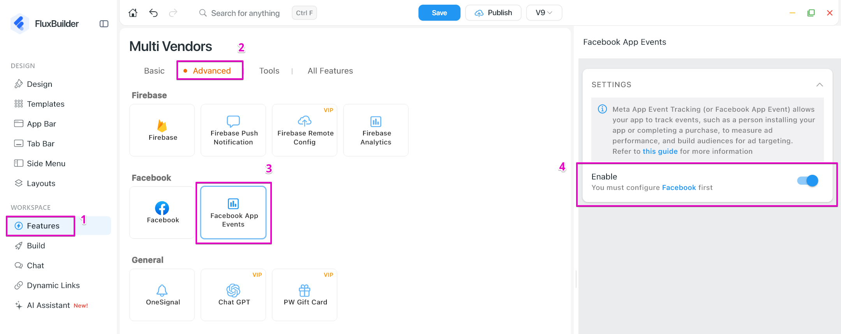The width and height of the screenshot is (841, 334).
Task: Open Firebase Analytics card
Action: coord(376,130)
